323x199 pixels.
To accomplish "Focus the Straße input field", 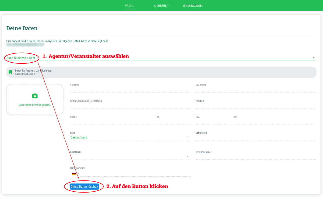I will pyautogui.click(x=112, y=122).
